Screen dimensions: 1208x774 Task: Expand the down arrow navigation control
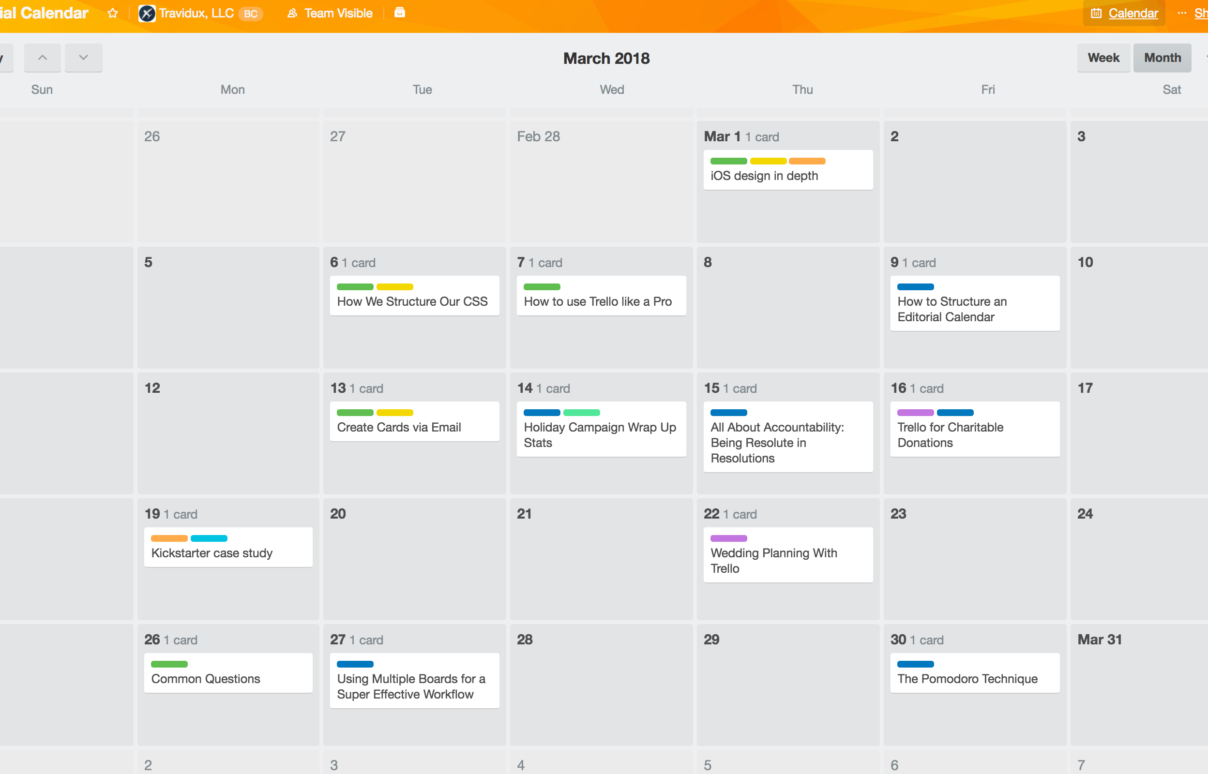coord(82,58)
